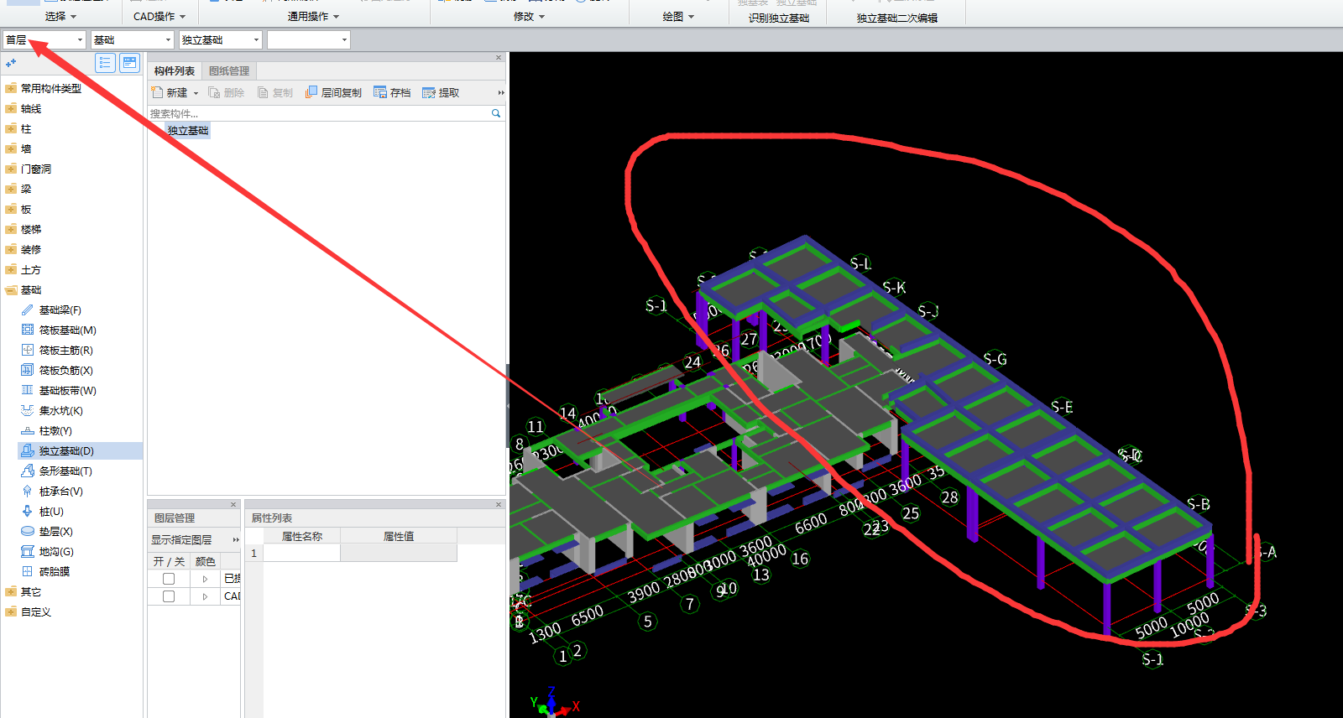This screenshot has width=1343, height=718.
Task: Click 独立基础二次编辑 ribbon group label
Action: 896,18
